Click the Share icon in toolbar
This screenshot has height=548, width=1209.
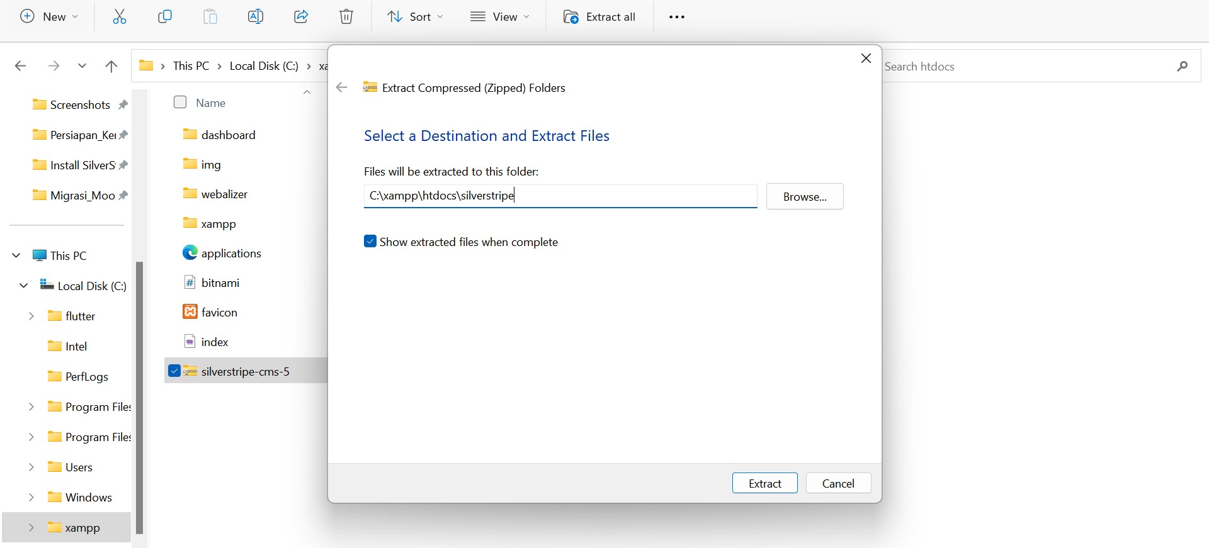click(301, 17)
